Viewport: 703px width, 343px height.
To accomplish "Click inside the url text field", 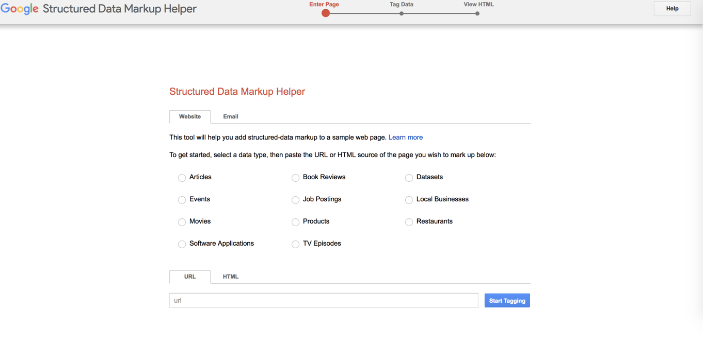I will (324, 300).
